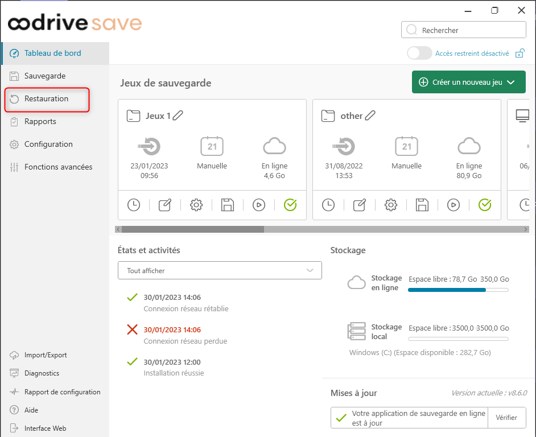Click the pencil icon next to Jeux 1

tap(178, 116)
